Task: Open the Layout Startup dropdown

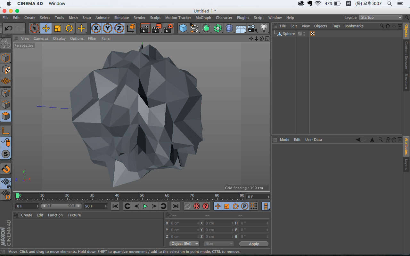Action: click(381, 18)
